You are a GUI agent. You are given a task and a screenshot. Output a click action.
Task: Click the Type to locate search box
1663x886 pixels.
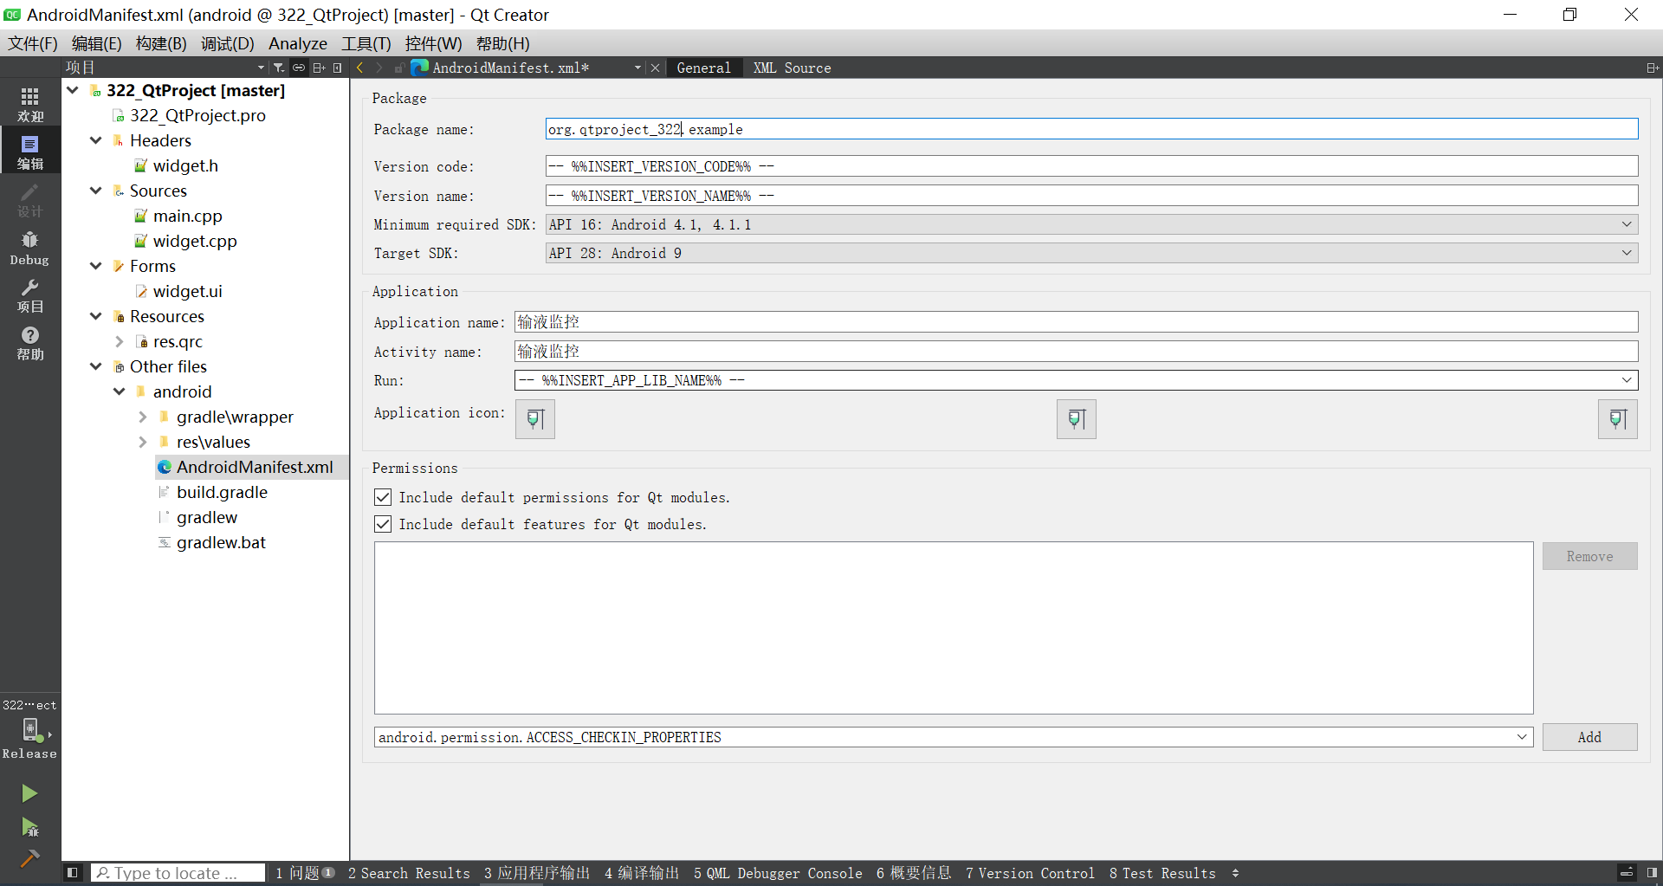[x=178, y=873]
